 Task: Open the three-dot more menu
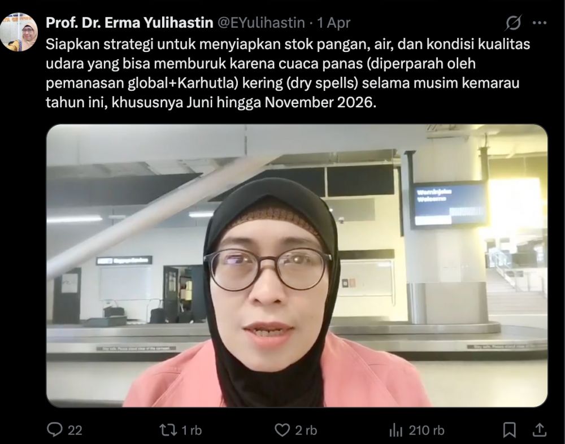point(540,23)
